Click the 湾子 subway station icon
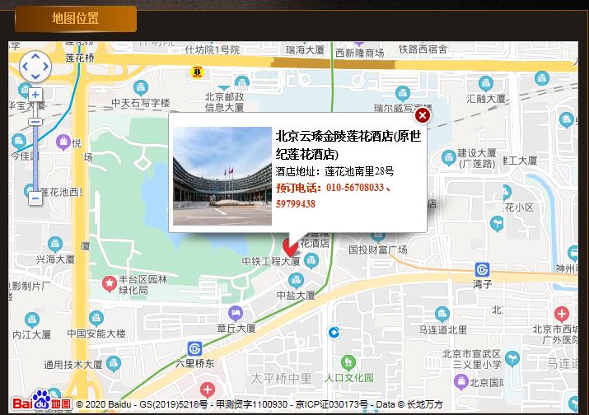Screen dimensions: 589x415 [482, 269]
